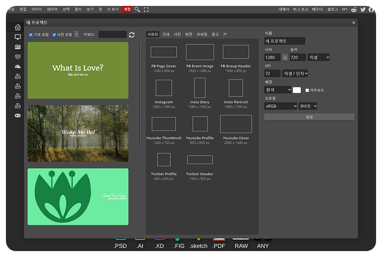
Task: Select the I Saw The Sign green template
Action: coord(78,197)
